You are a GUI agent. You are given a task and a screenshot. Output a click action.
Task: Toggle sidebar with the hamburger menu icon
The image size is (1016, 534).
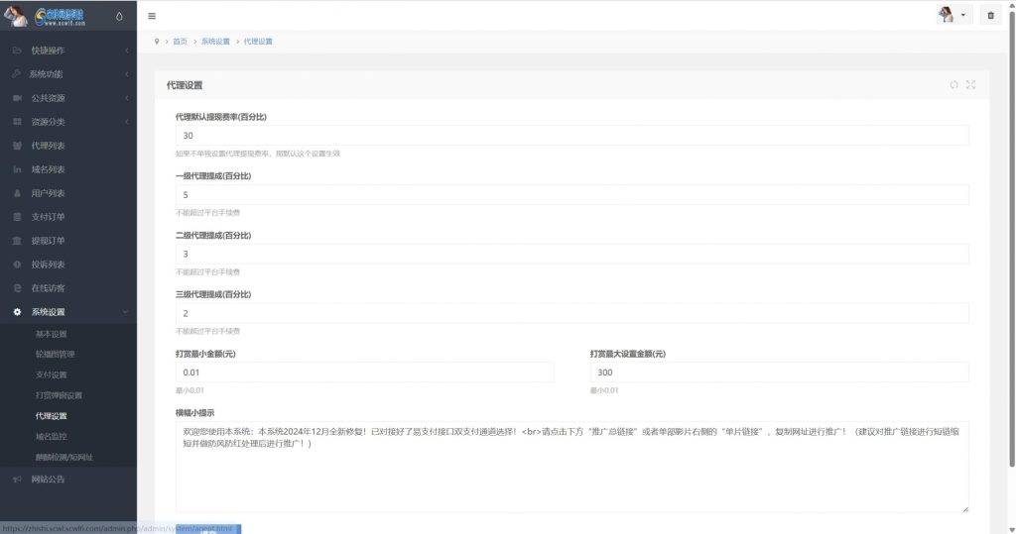pos(152,16)
